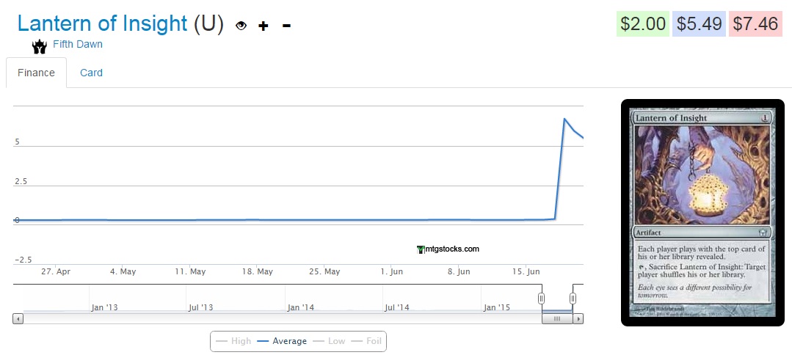Open the Fifth Dawn set link
Image resolution: width=792 pixels, height=355 pixels.
pos(78,44)
